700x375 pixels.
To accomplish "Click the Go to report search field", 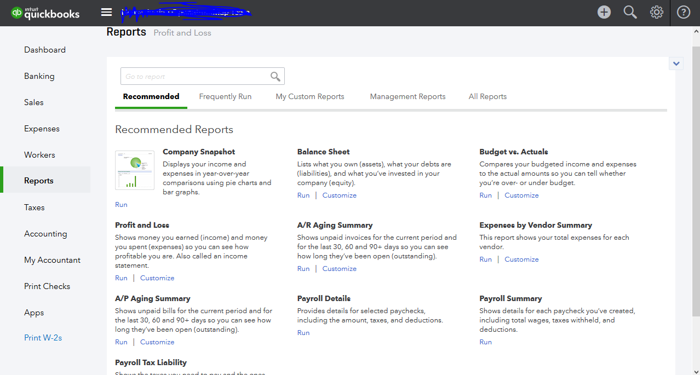I will [203, 76].
